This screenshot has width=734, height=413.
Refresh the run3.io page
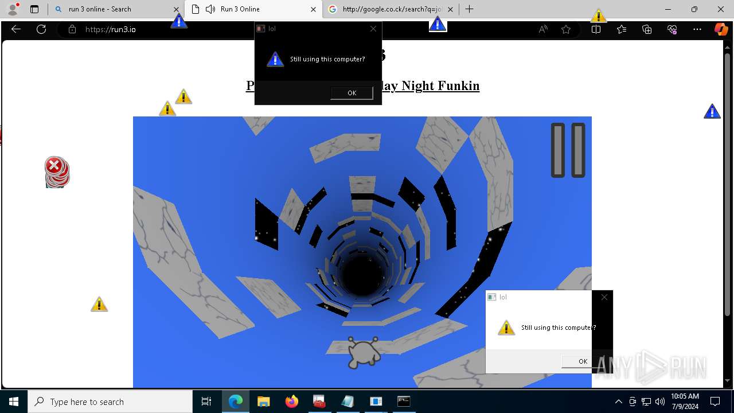[41, 29]
